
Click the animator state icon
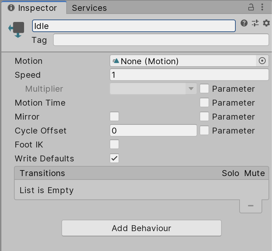16,29
